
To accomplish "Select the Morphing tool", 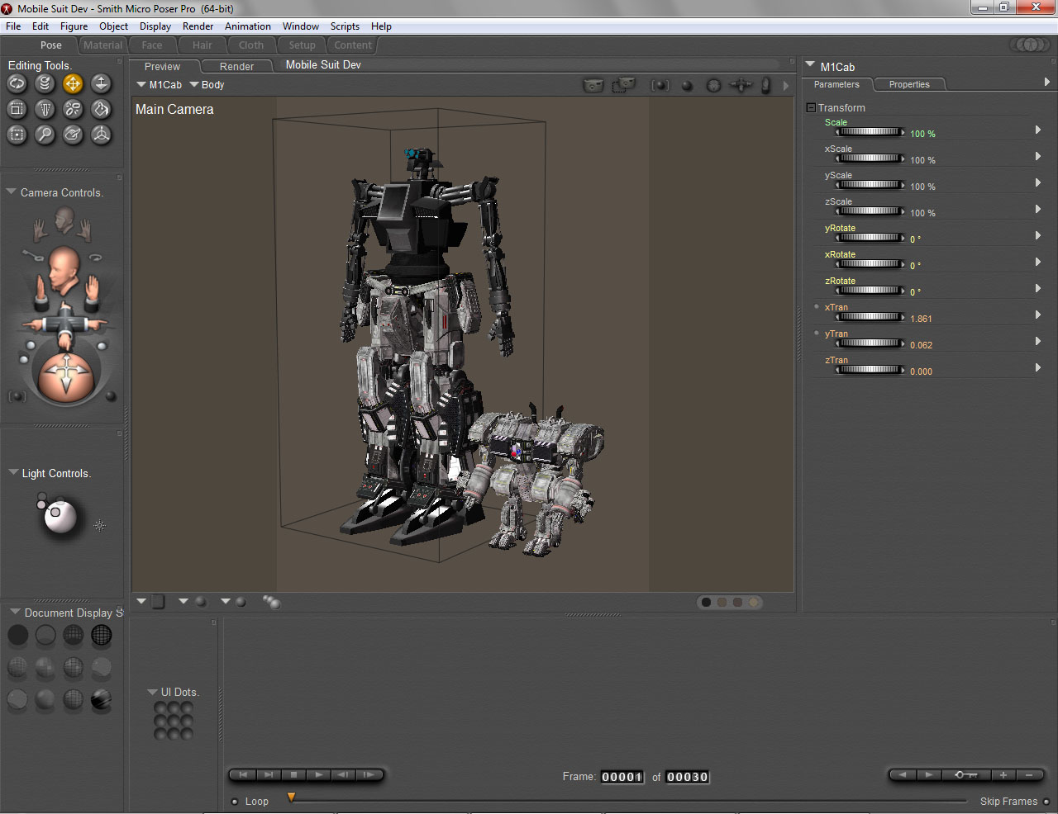I will [74, 135].
